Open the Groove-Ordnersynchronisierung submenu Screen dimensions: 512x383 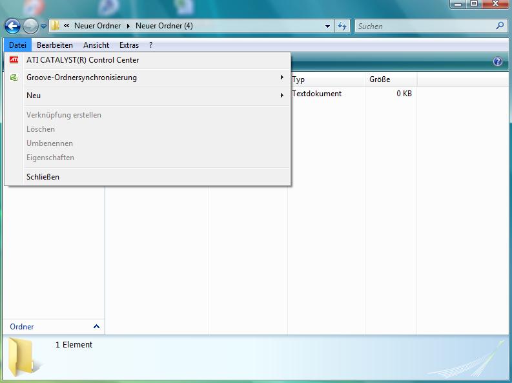(x=81, y=78)
